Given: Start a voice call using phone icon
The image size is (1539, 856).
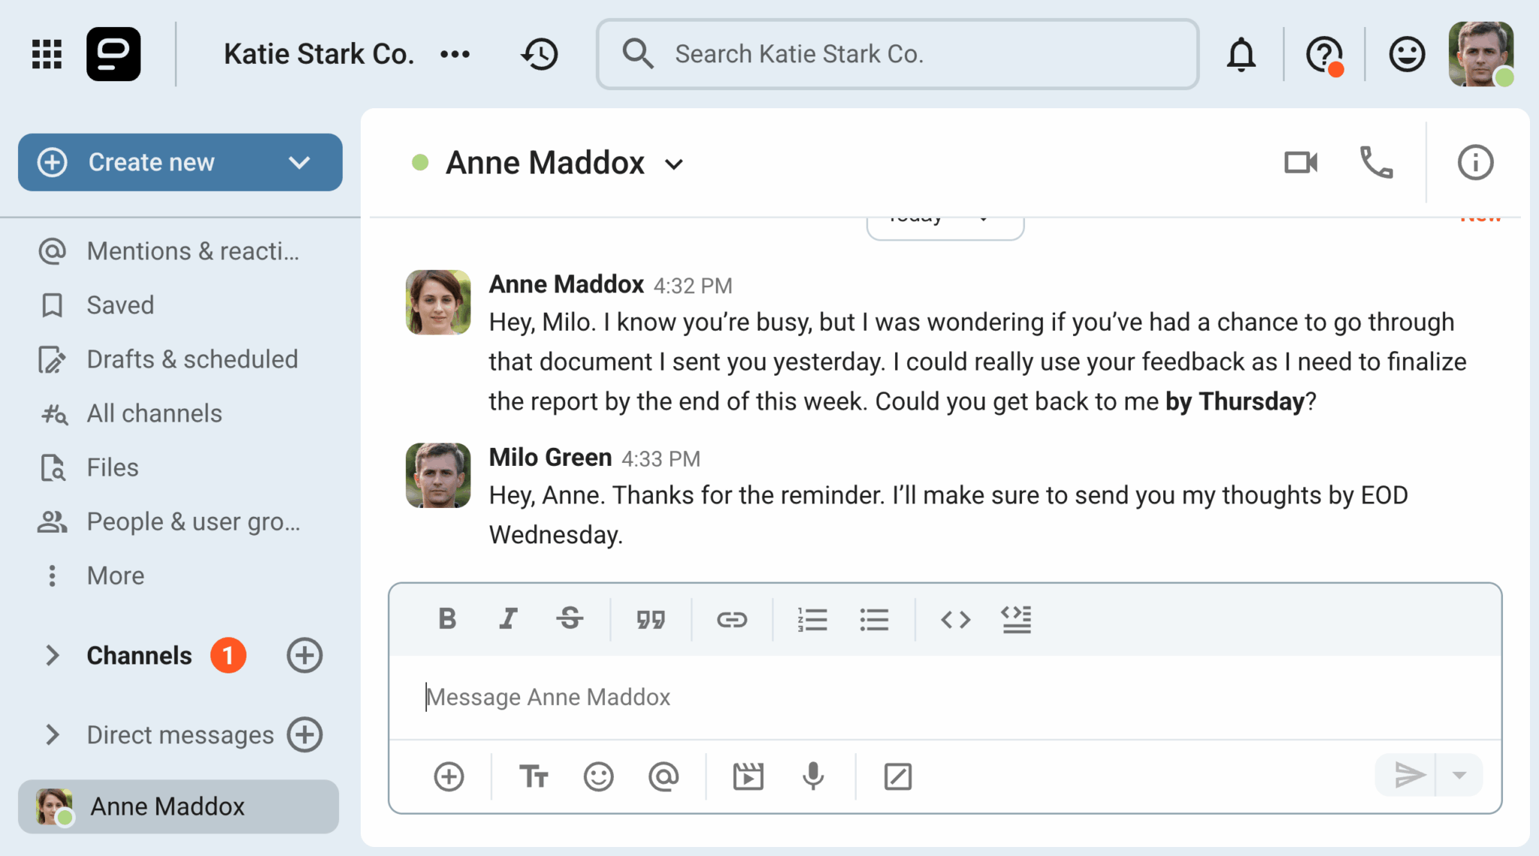Looking at the screenshot, I should tap(1376, 162).
